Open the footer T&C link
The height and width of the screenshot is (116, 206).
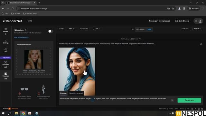point(176,109)
